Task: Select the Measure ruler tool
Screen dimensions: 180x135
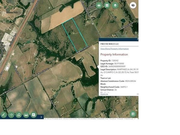Action: point(26,115)
